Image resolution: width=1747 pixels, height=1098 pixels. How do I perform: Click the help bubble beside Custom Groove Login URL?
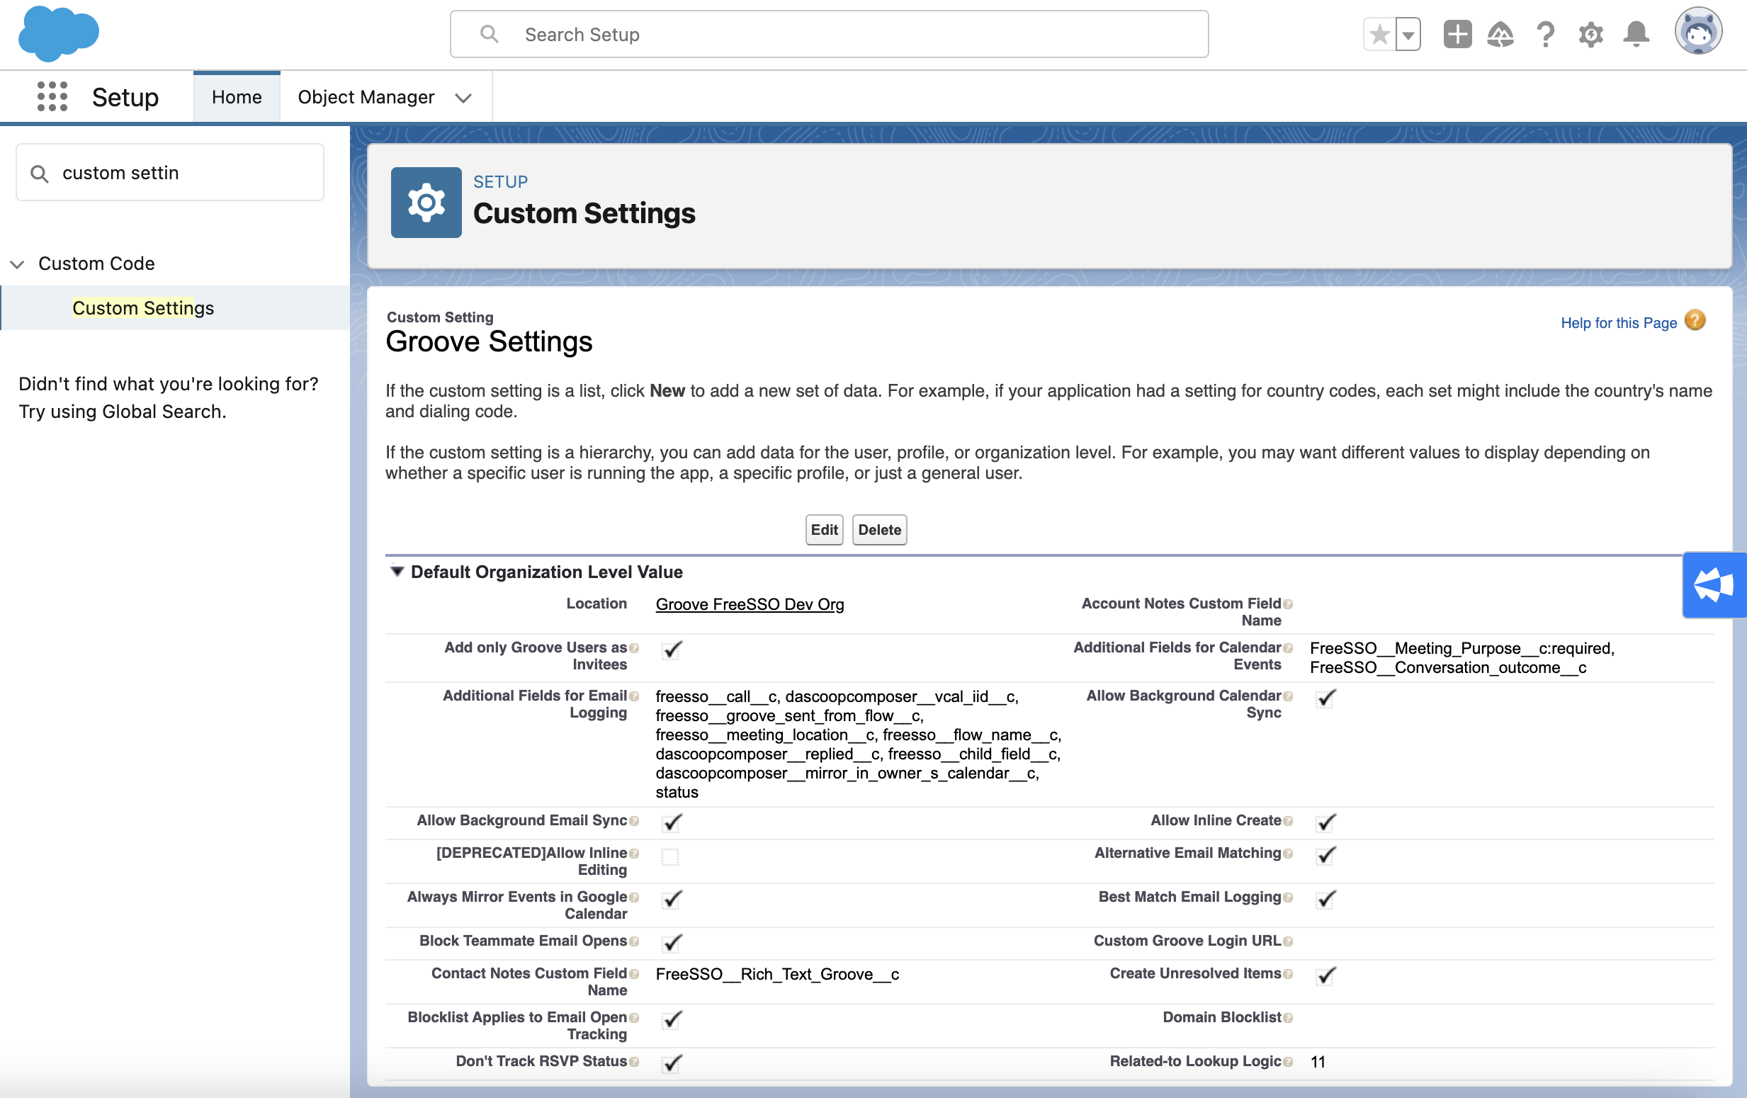click(1288, 941)
